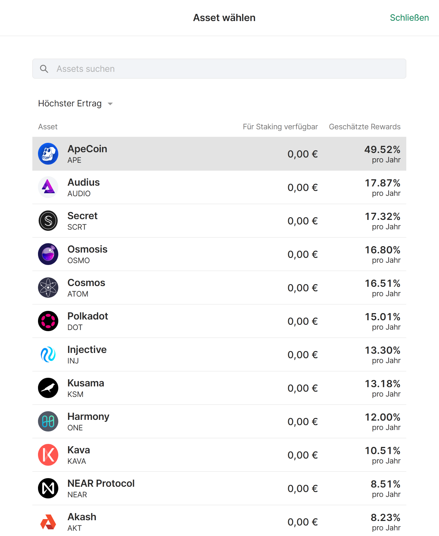
Task: Click the Polkadot pink dots icon
Action: tap(48, 321)
